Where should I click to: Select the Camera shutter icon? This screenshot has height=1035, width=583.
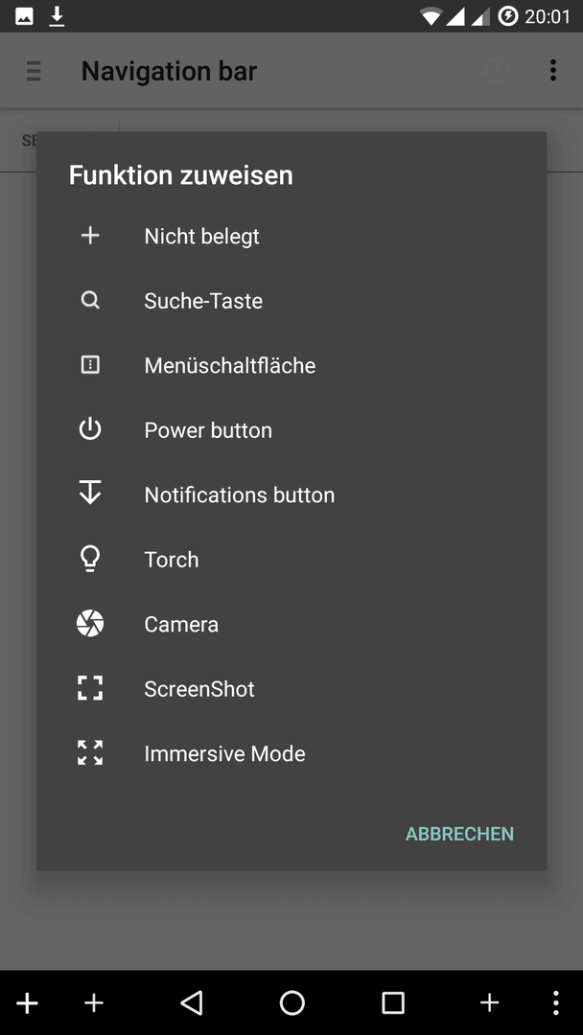click(90, 624)
